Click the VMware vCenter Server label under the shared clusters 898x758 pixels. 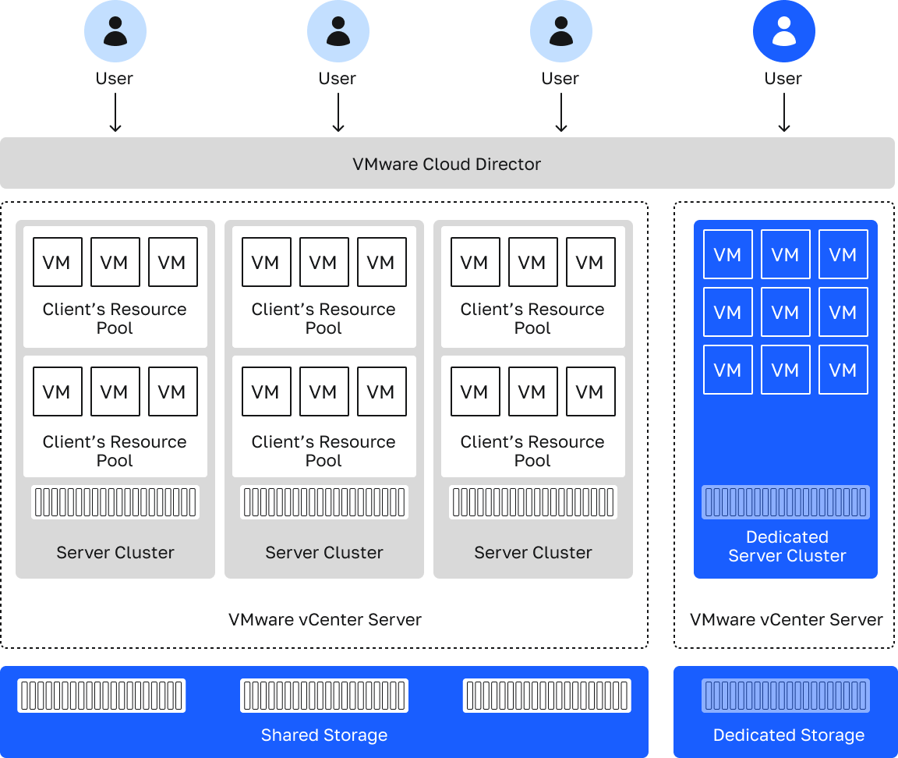click(324, 620)
